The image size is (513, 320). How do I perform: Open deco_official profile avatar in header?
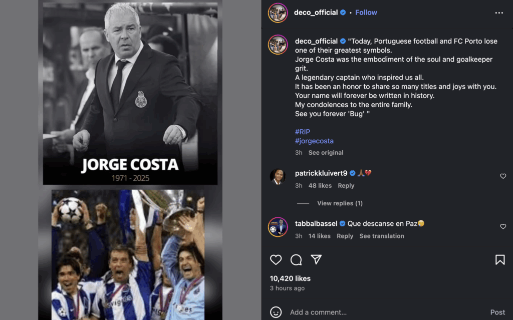pyautogui.click(x=278, y=13)
